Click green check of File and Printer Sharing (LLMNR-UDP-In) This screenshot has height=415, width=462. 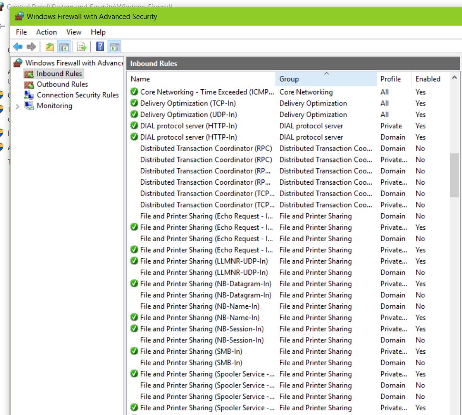point(134,261)
